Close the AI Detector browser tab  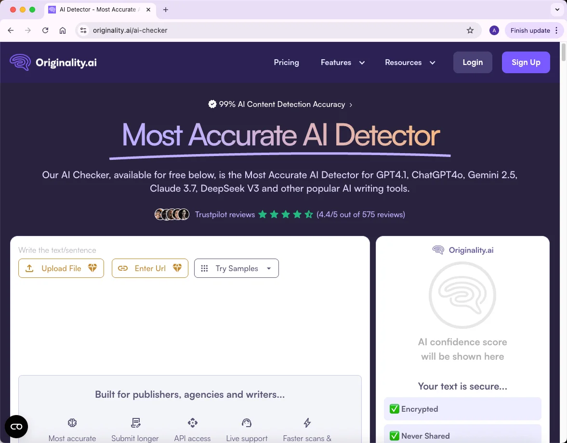pos(148,10)
